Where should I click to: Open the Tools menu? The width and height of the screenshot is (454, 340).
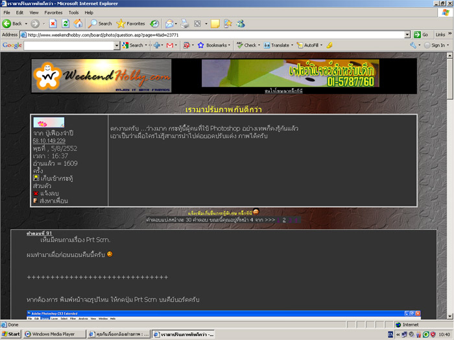[x=73, y=12]
